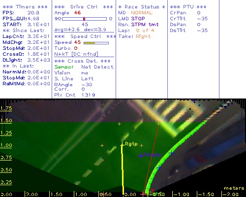The height and width of the screenshot is (197, 246).
Task: Click the NORMAL mode status text
Action: pyautogui.click(x=142, y=13)
